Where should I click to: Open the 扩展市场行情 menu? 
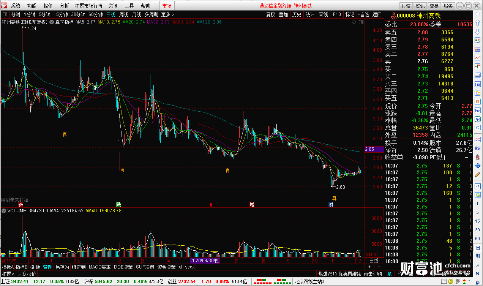(x=88, y=6)
